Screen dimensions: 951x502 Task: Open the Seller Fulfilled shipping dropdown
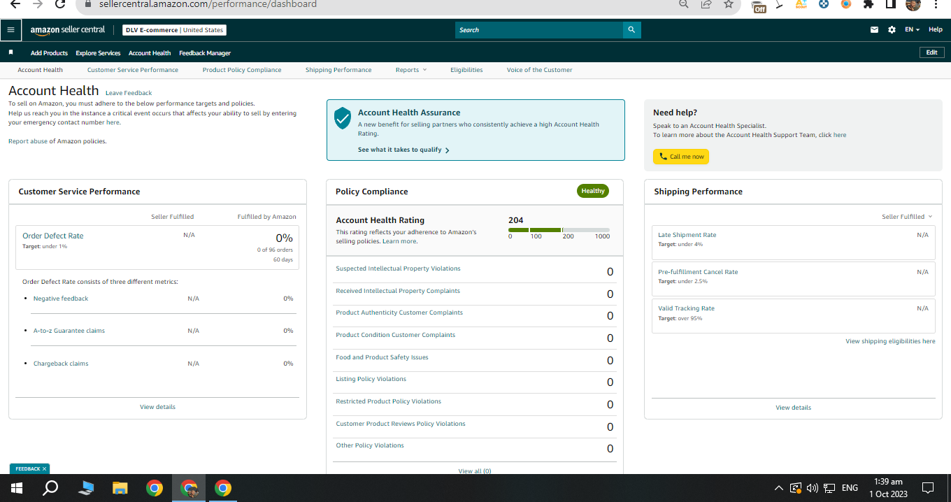907,217
